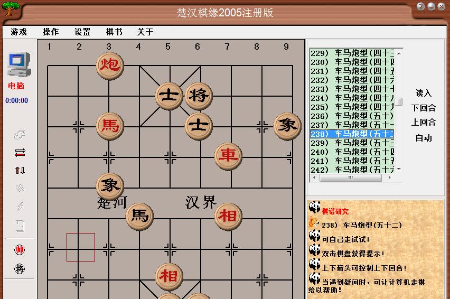Image resolution: width=450 pixels, height=299 pixels.
Task: Open the 游戏 menu
Action: (x=18, y=32)
